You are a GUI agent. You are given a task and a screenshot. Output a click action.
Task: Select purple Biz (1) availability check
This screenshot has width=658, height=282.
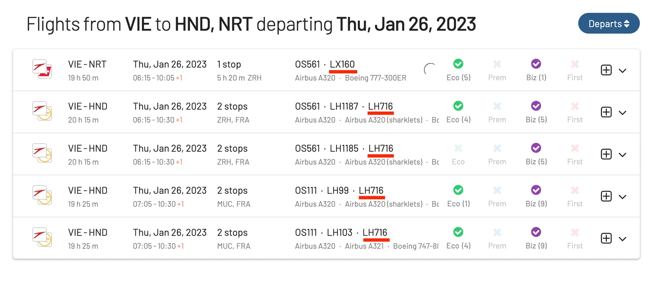pos(536,64)
